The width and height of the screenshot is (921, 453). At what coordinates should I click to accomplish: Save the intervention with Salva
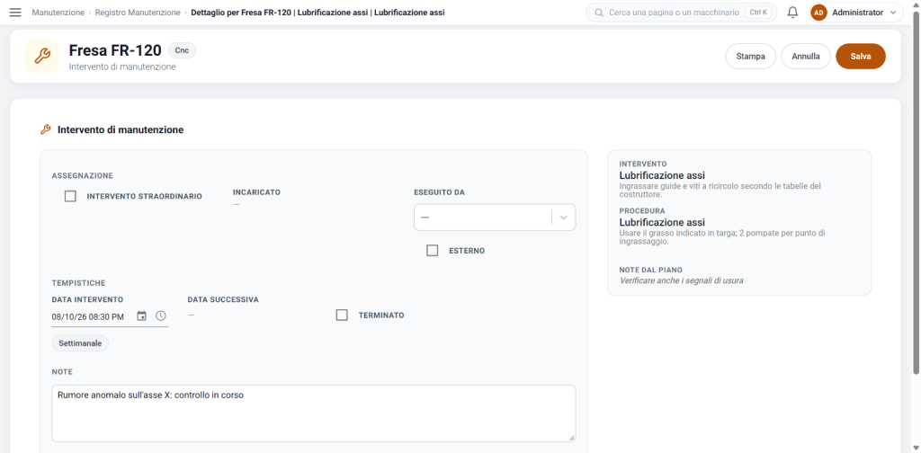(861, 57)
